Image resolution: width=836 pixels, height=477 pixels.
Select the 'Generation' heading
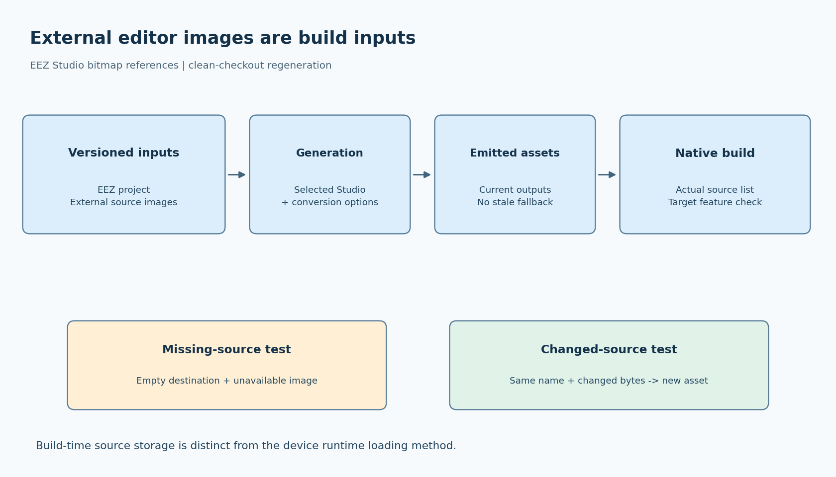tap(330, 154)
